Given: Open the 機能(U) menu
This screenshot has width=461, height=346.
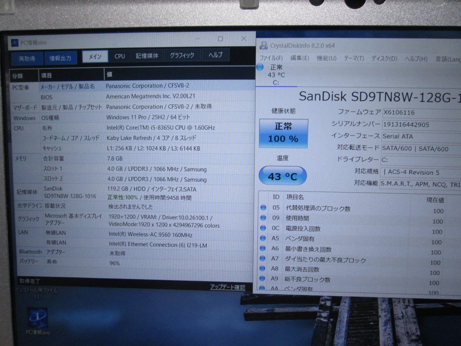Looking at the screenshot, I should point(326,58).
